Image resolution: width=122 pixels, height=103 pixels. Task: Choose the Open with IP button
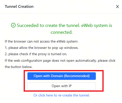point(62,86)
